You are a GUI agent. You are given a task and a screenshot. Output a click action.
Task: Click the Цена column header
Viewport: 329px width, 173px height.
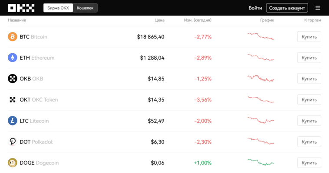(159, 20)
